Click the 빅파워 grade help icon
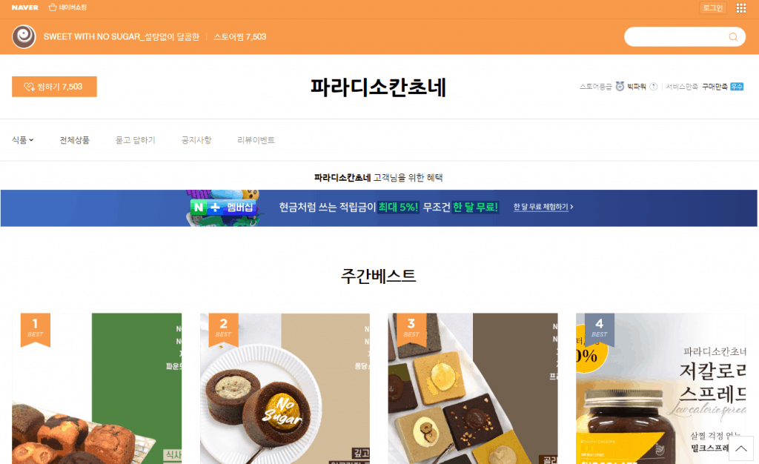Viewport: 759px width, 464px height. 653,87
